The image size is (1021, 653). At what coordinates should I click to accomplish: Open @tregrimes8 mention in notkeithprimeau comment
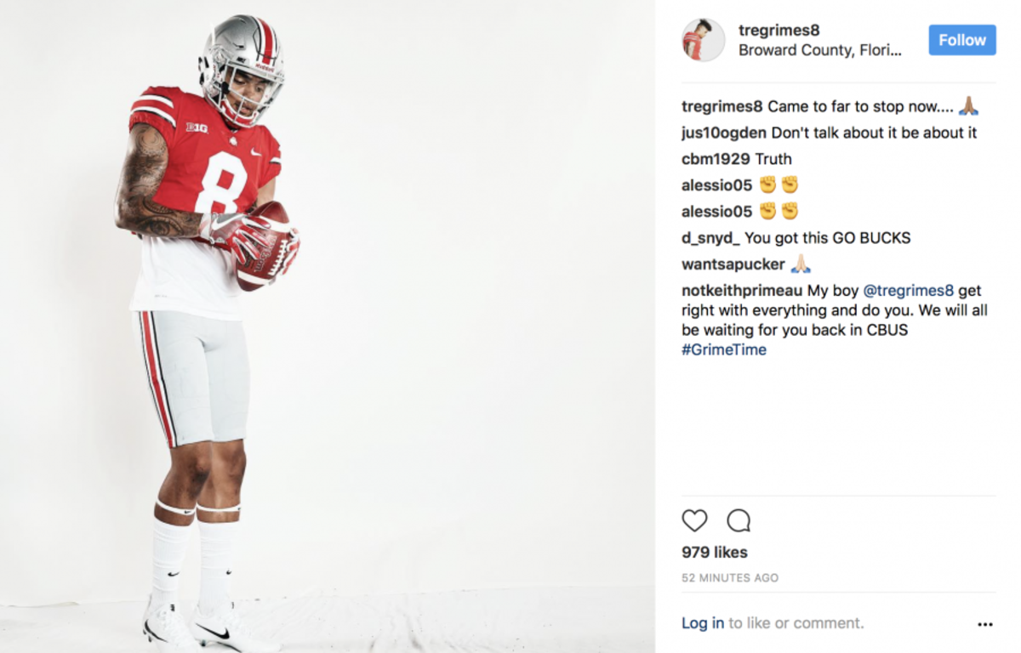tap(910, 291)
